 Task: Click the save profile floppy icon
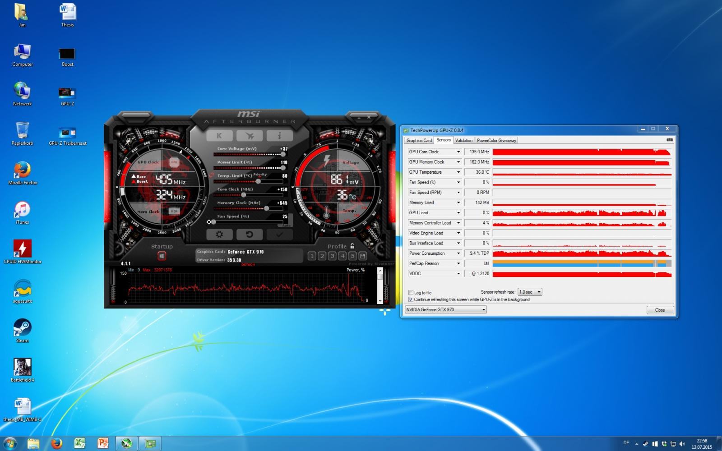pos(363,256)
